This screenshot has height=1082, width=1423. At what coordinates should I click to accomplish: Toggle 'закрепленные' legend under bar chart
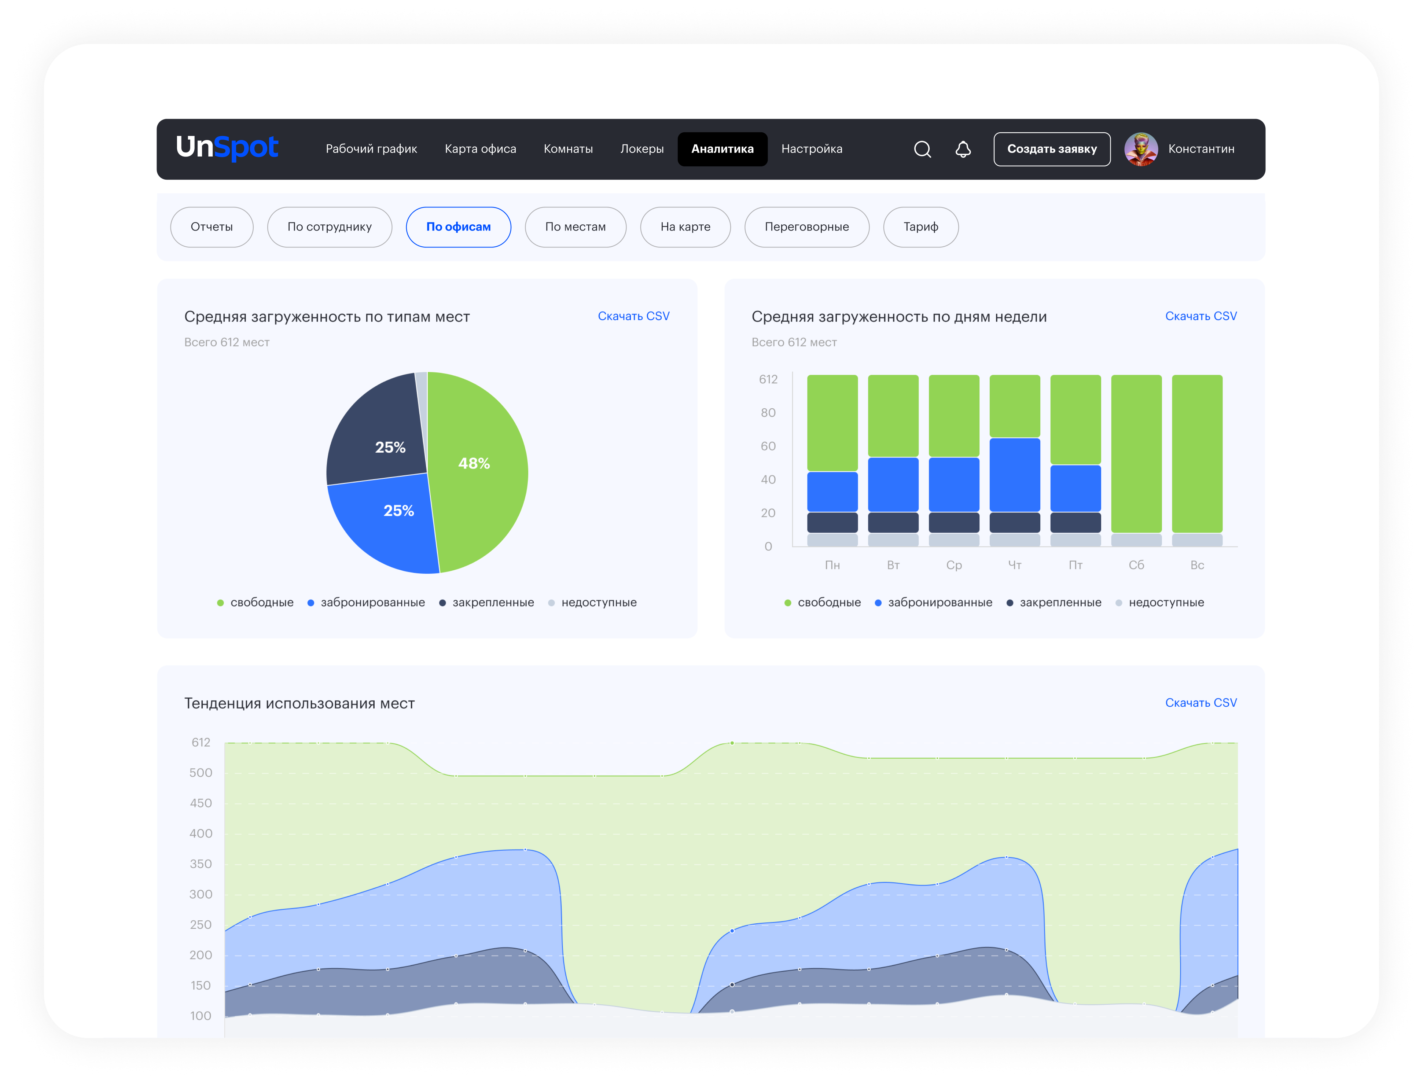[x=1060, y=603]
